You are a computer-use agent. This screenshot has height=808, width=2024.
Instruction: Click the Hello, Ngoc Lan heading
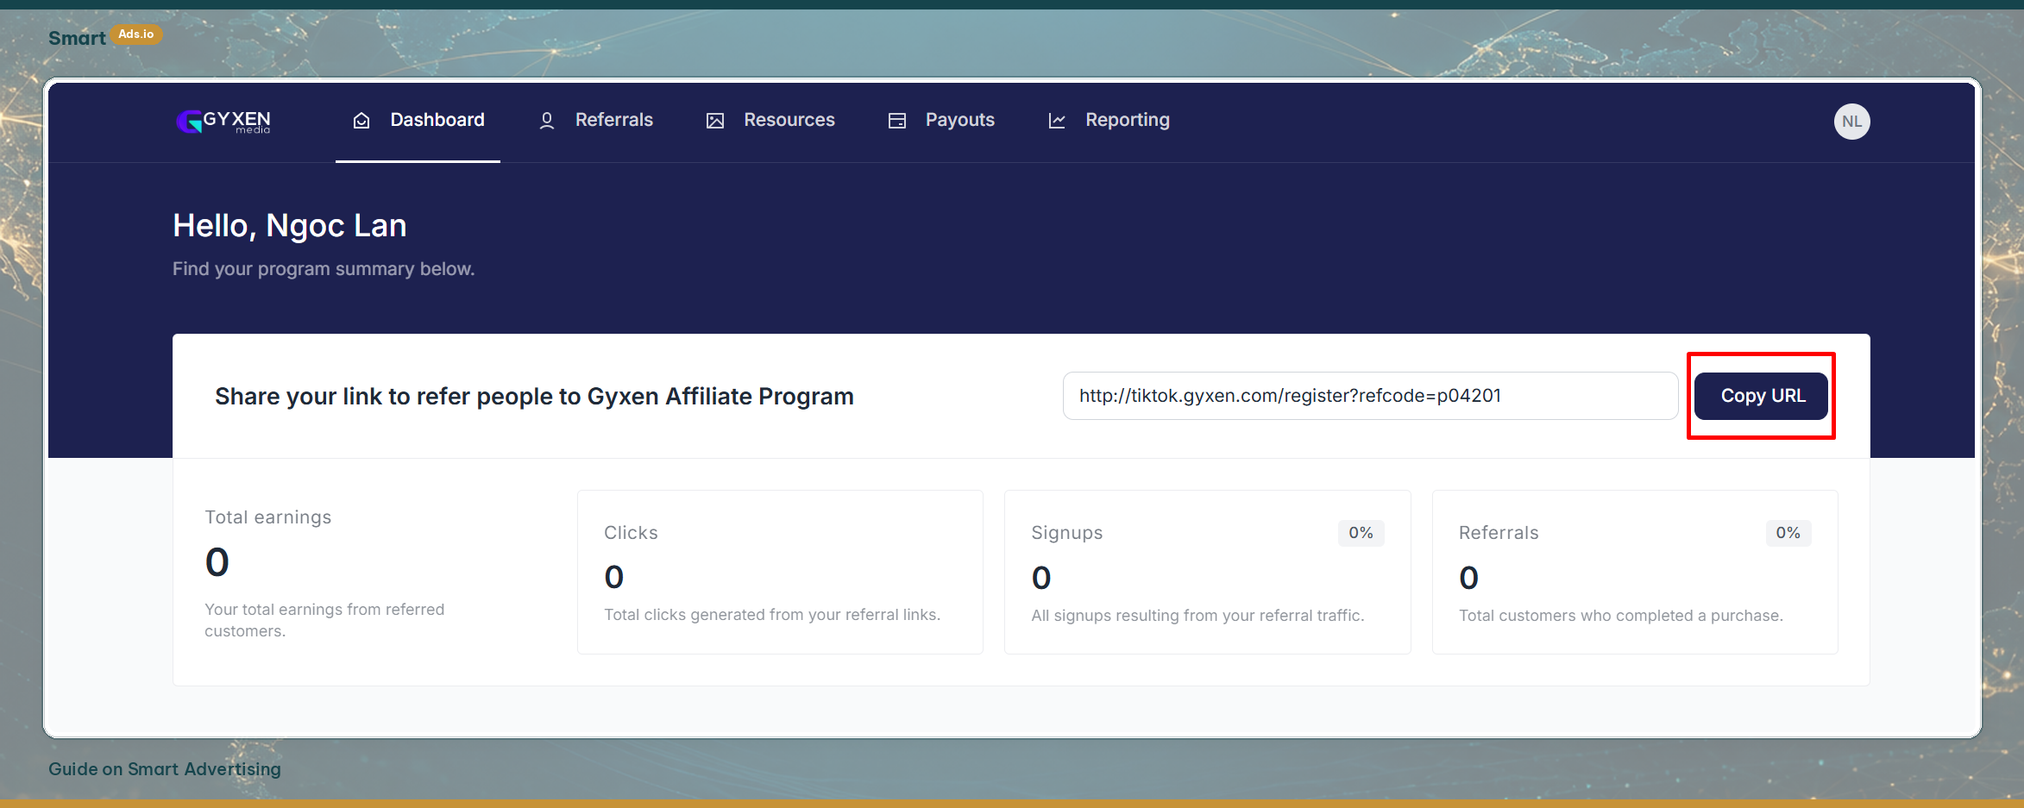pos(290,226)
